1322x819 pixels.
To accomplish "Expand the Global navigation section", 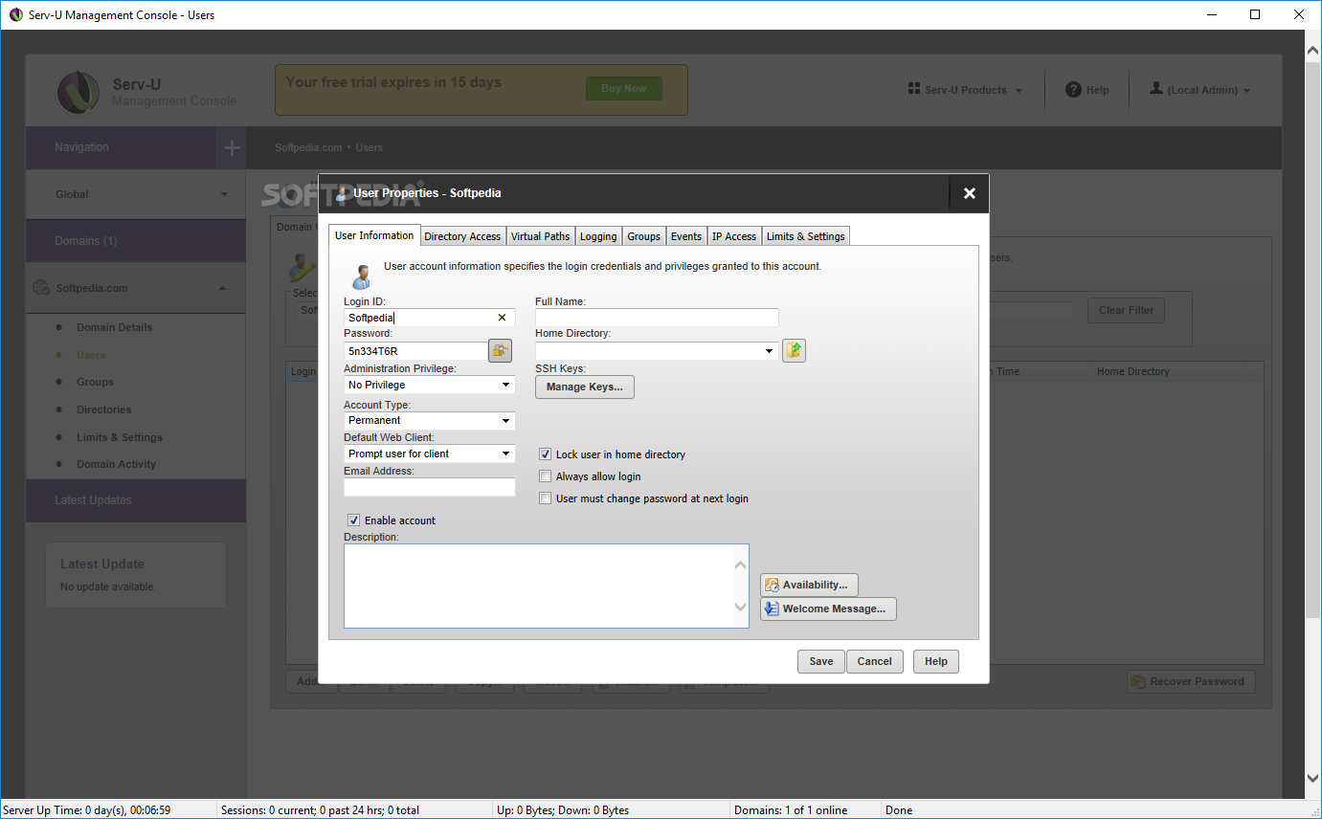I will 225,194.
